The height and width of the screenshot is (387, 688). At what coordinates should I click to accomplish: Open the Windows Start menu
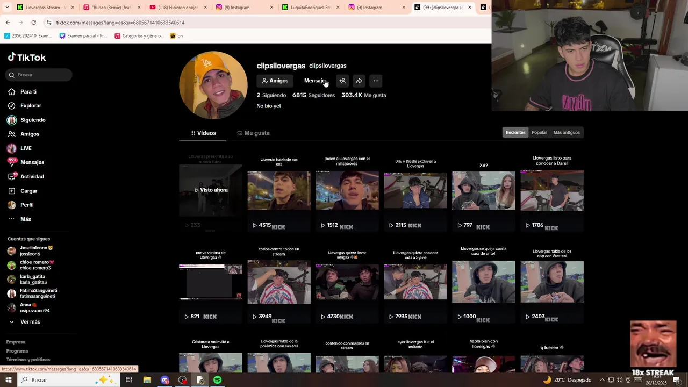(8, 380)
